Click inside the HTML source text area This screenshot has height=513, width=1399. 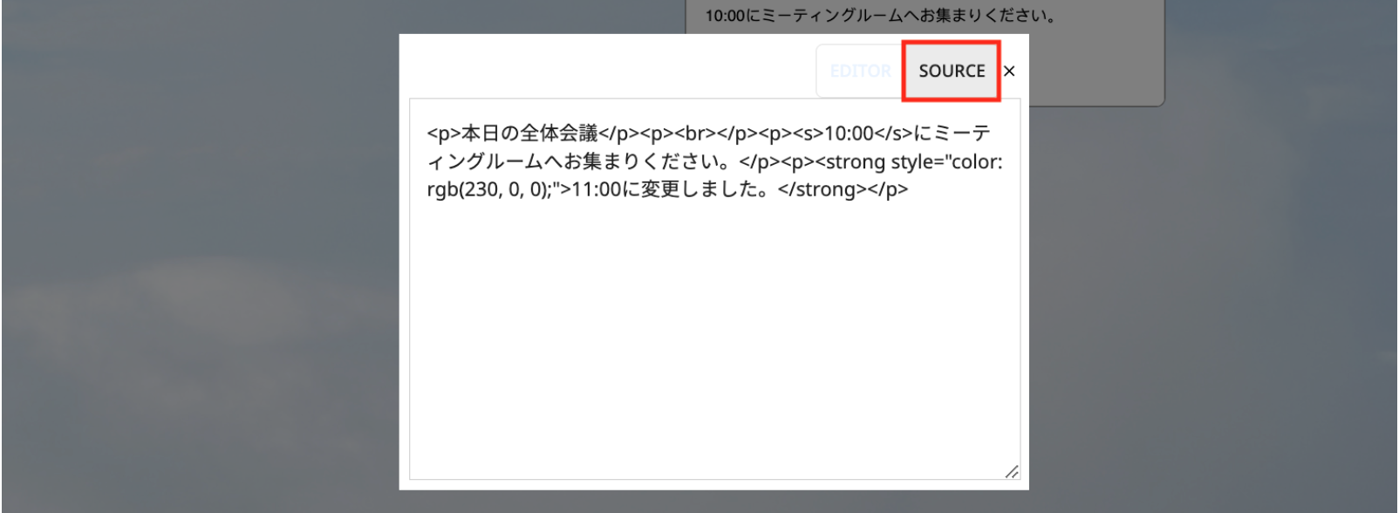[714, 289]
